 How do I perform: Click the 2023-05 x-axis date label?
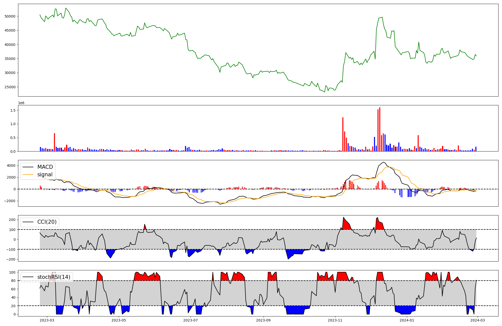click(118, 320)
